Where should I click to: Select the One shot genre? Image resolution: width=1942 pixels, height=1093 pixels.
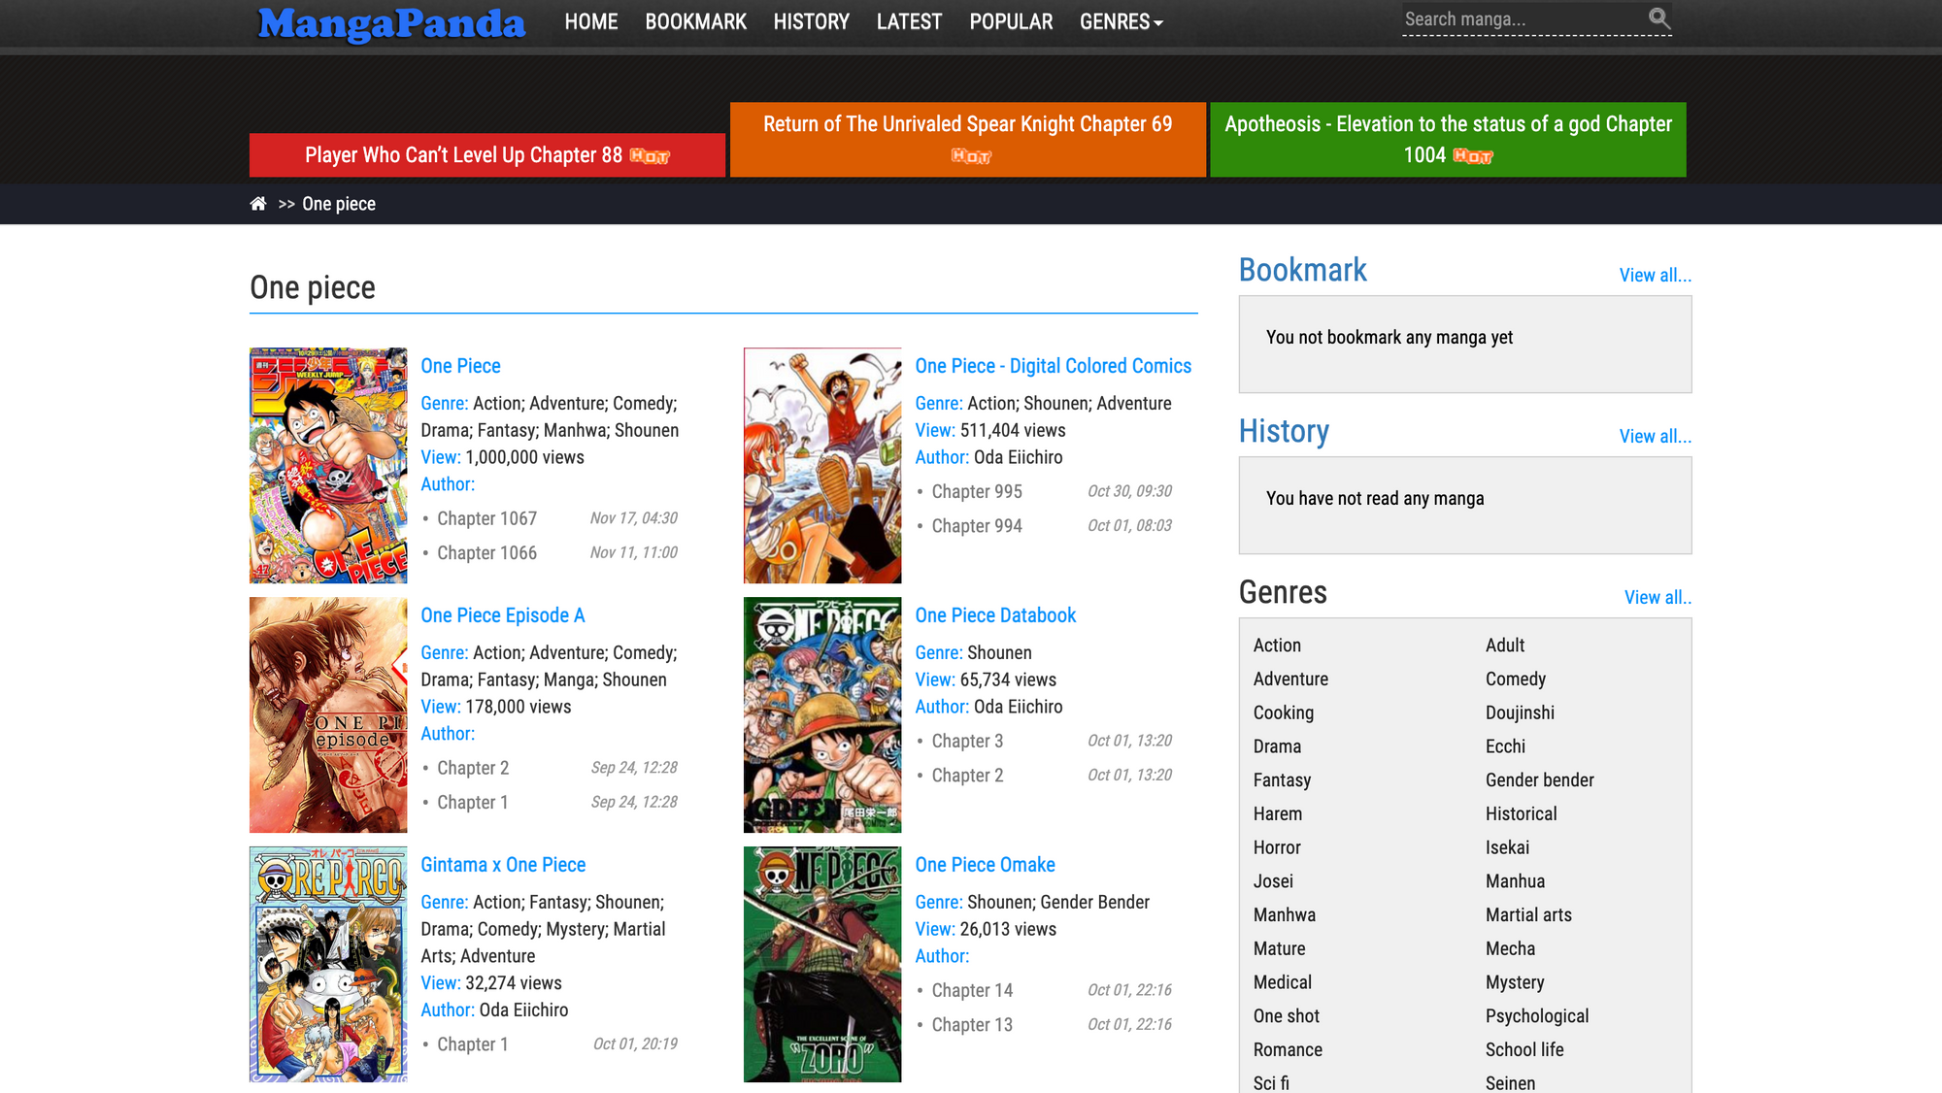tap(1287, 1015)
